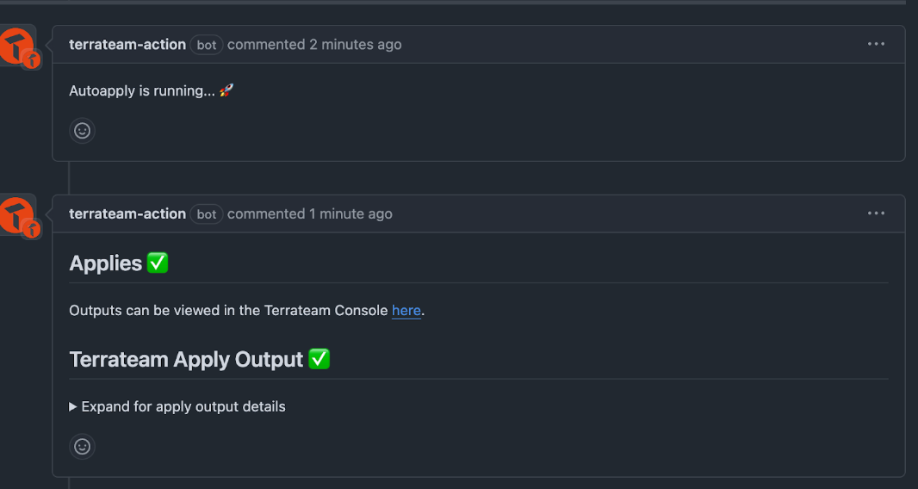Screen dimensions: 918x489
Task: Click the "1 minute ago" timestamp
Action: coord(350,214)
